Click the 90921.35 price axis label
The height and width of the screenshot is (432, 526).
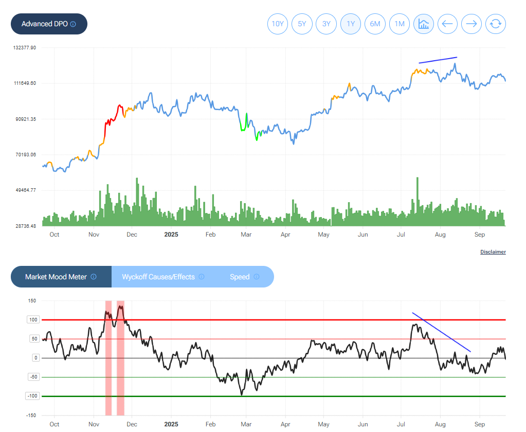tap(26, 119)
